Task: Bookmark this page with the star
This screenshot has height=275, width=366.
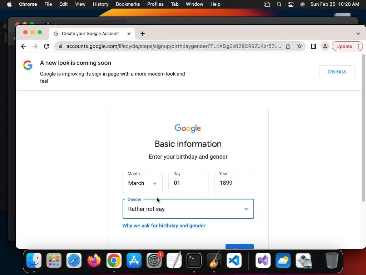Action: [x=300, y=46]
